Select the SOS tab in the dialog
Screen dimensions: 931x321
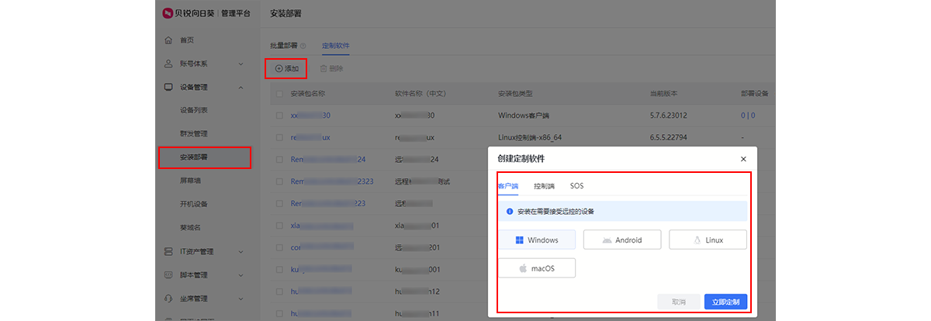[576, 186]
